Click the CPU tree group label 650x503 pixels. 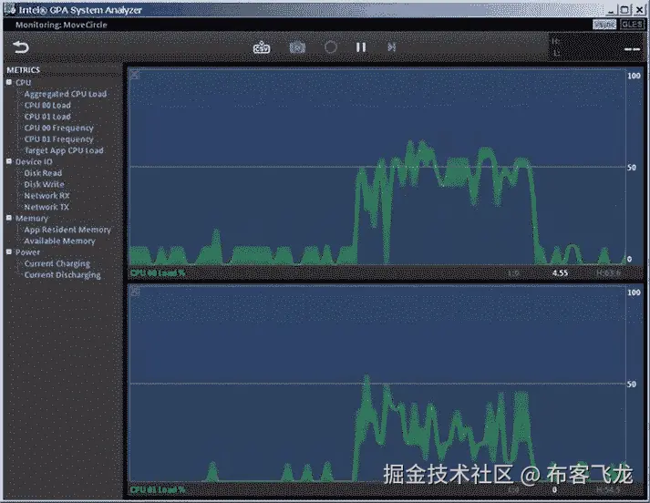coord(23,82)
